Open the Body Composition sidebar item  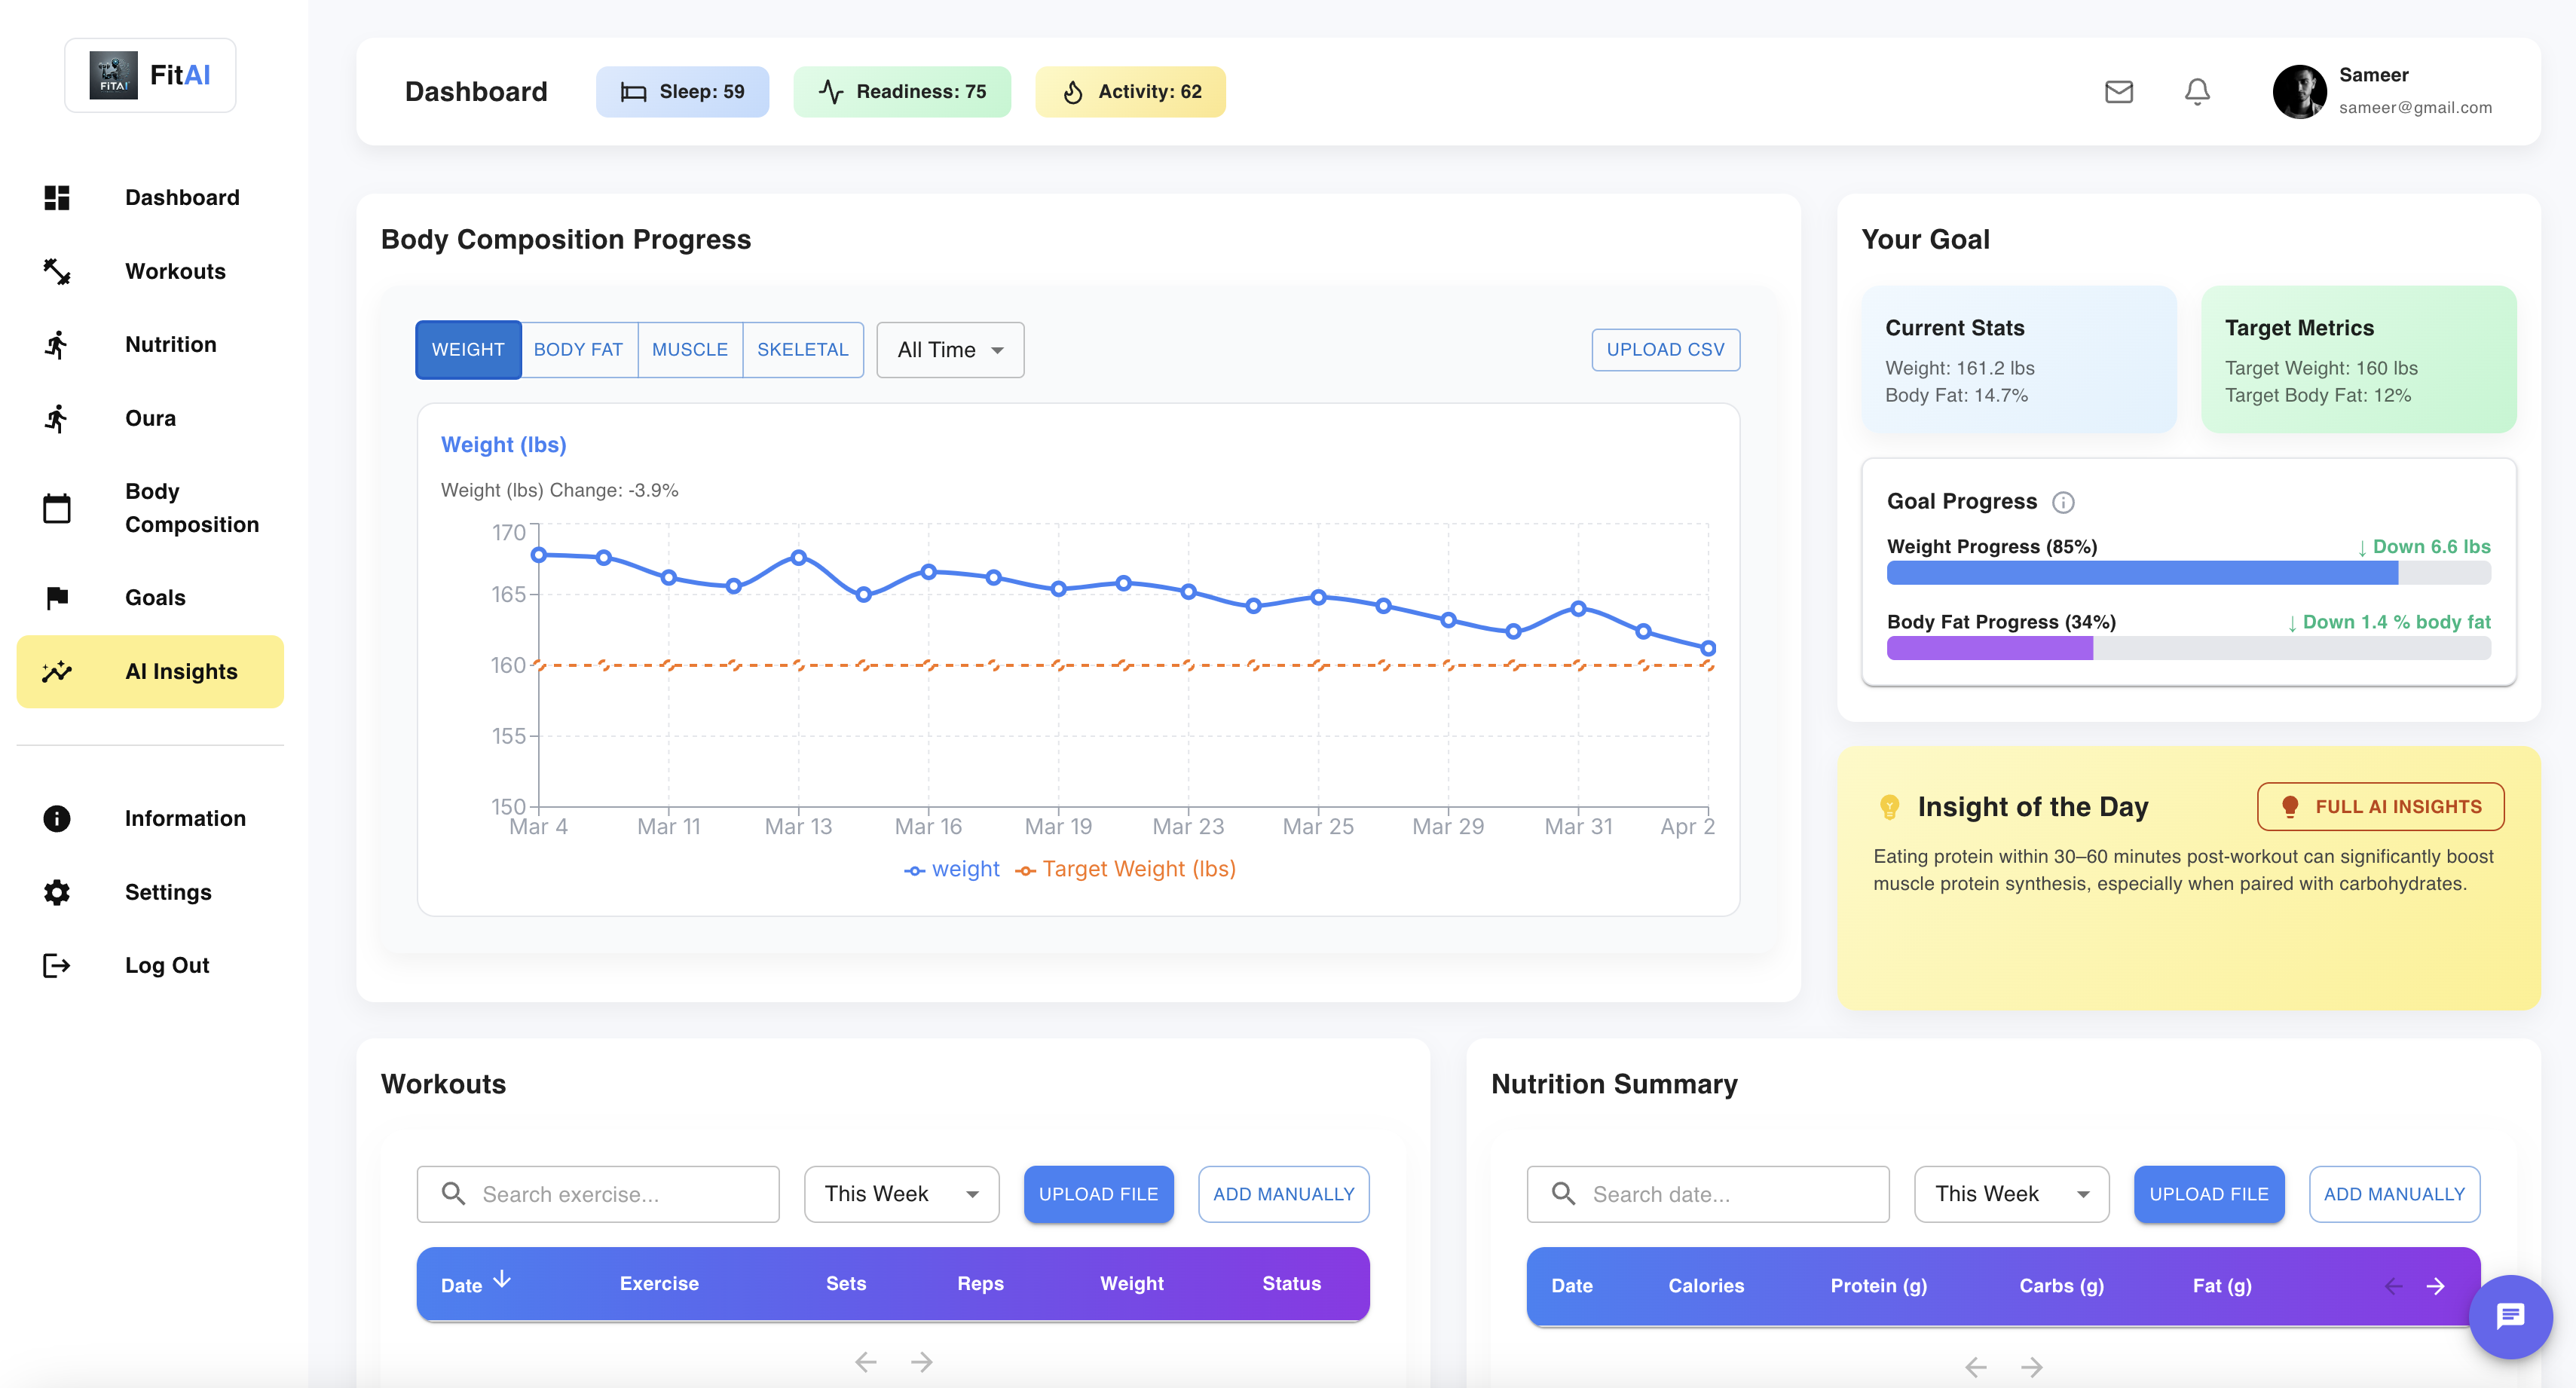point(191,508)
